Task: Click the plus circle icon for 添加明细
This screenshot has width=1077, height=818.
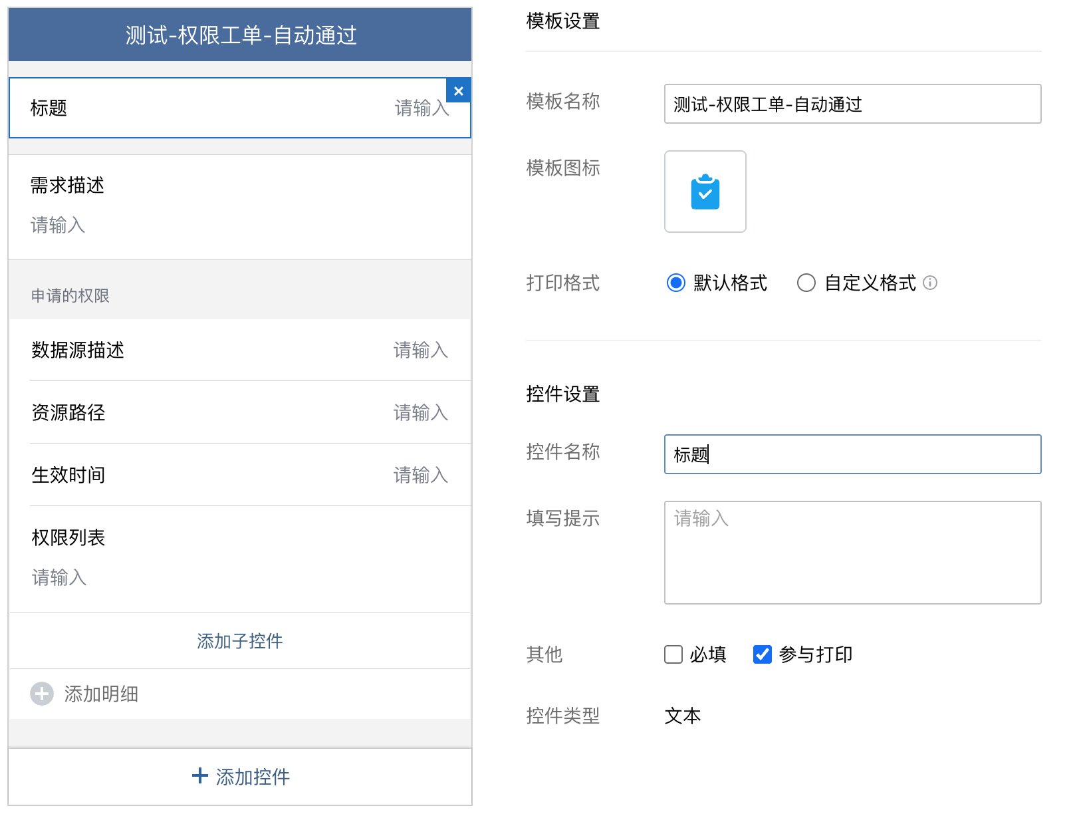Action: (42, 694)
